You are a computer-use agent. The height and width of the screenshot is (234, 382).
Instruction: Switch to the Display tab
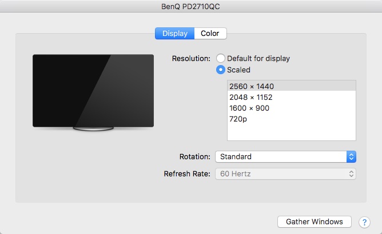pos(174,33)
